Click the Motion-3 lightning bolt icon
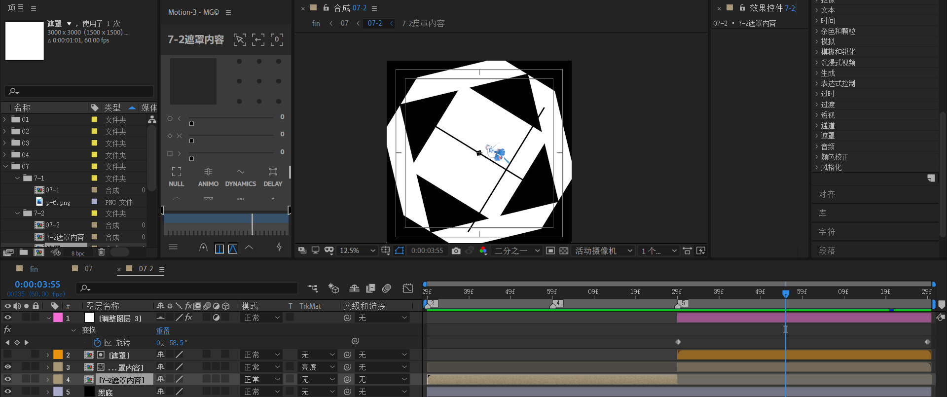Screen dimensions: 947x397 coord(279,247)
